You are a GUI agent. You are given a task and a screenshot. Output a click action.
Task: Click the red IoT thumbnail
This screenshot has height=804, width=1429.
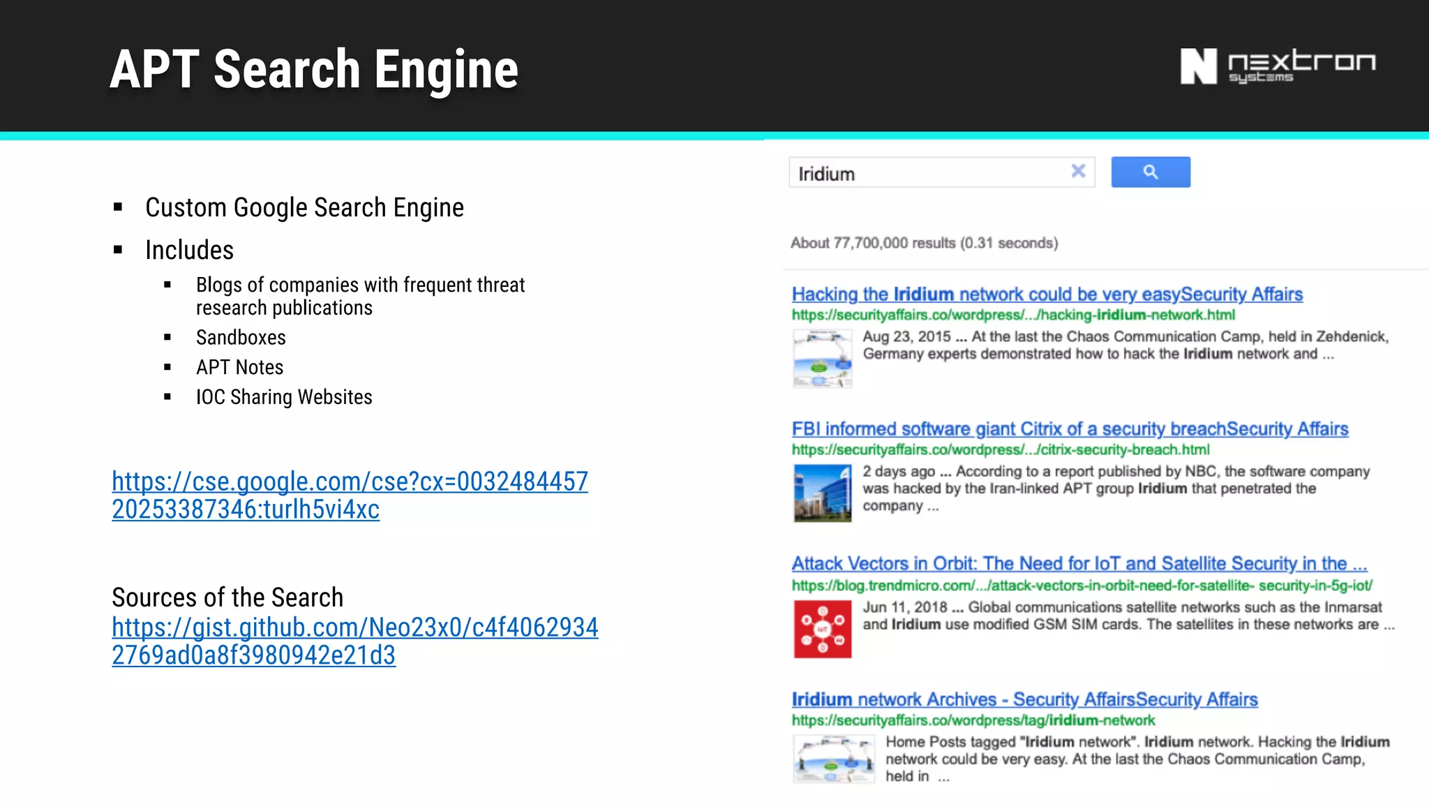tap(823, 629)
